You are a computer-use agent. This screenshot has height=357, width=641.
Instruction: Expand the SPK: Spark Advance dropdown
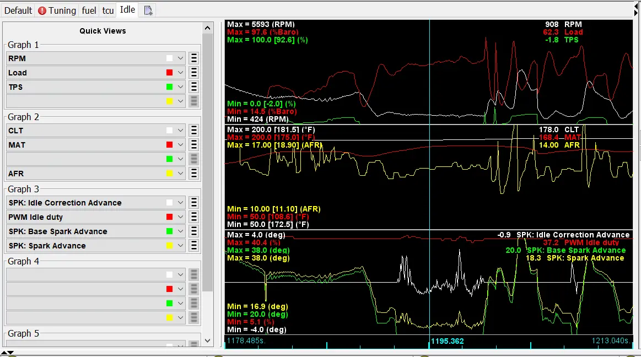coord(180,246)
